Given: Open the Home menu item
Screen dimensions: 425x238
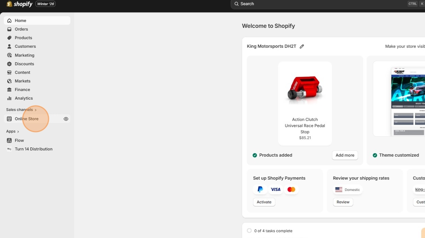Looking at the screenshot, I should tap(37, 20).
